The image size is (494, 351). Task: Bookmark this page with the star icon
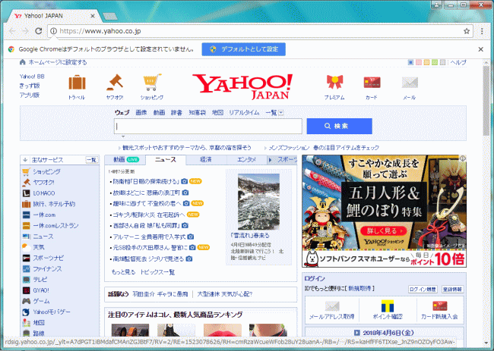pyautogui.click(x=467, y=31)
